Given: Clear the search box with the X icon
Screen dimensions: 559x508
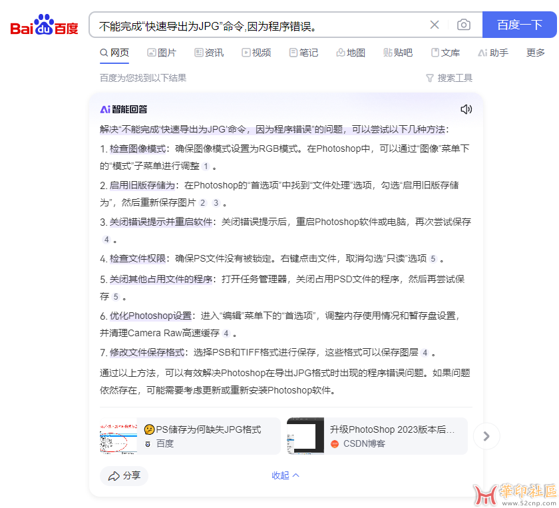Looking at the screenshot, I should [x=434, y=25].
